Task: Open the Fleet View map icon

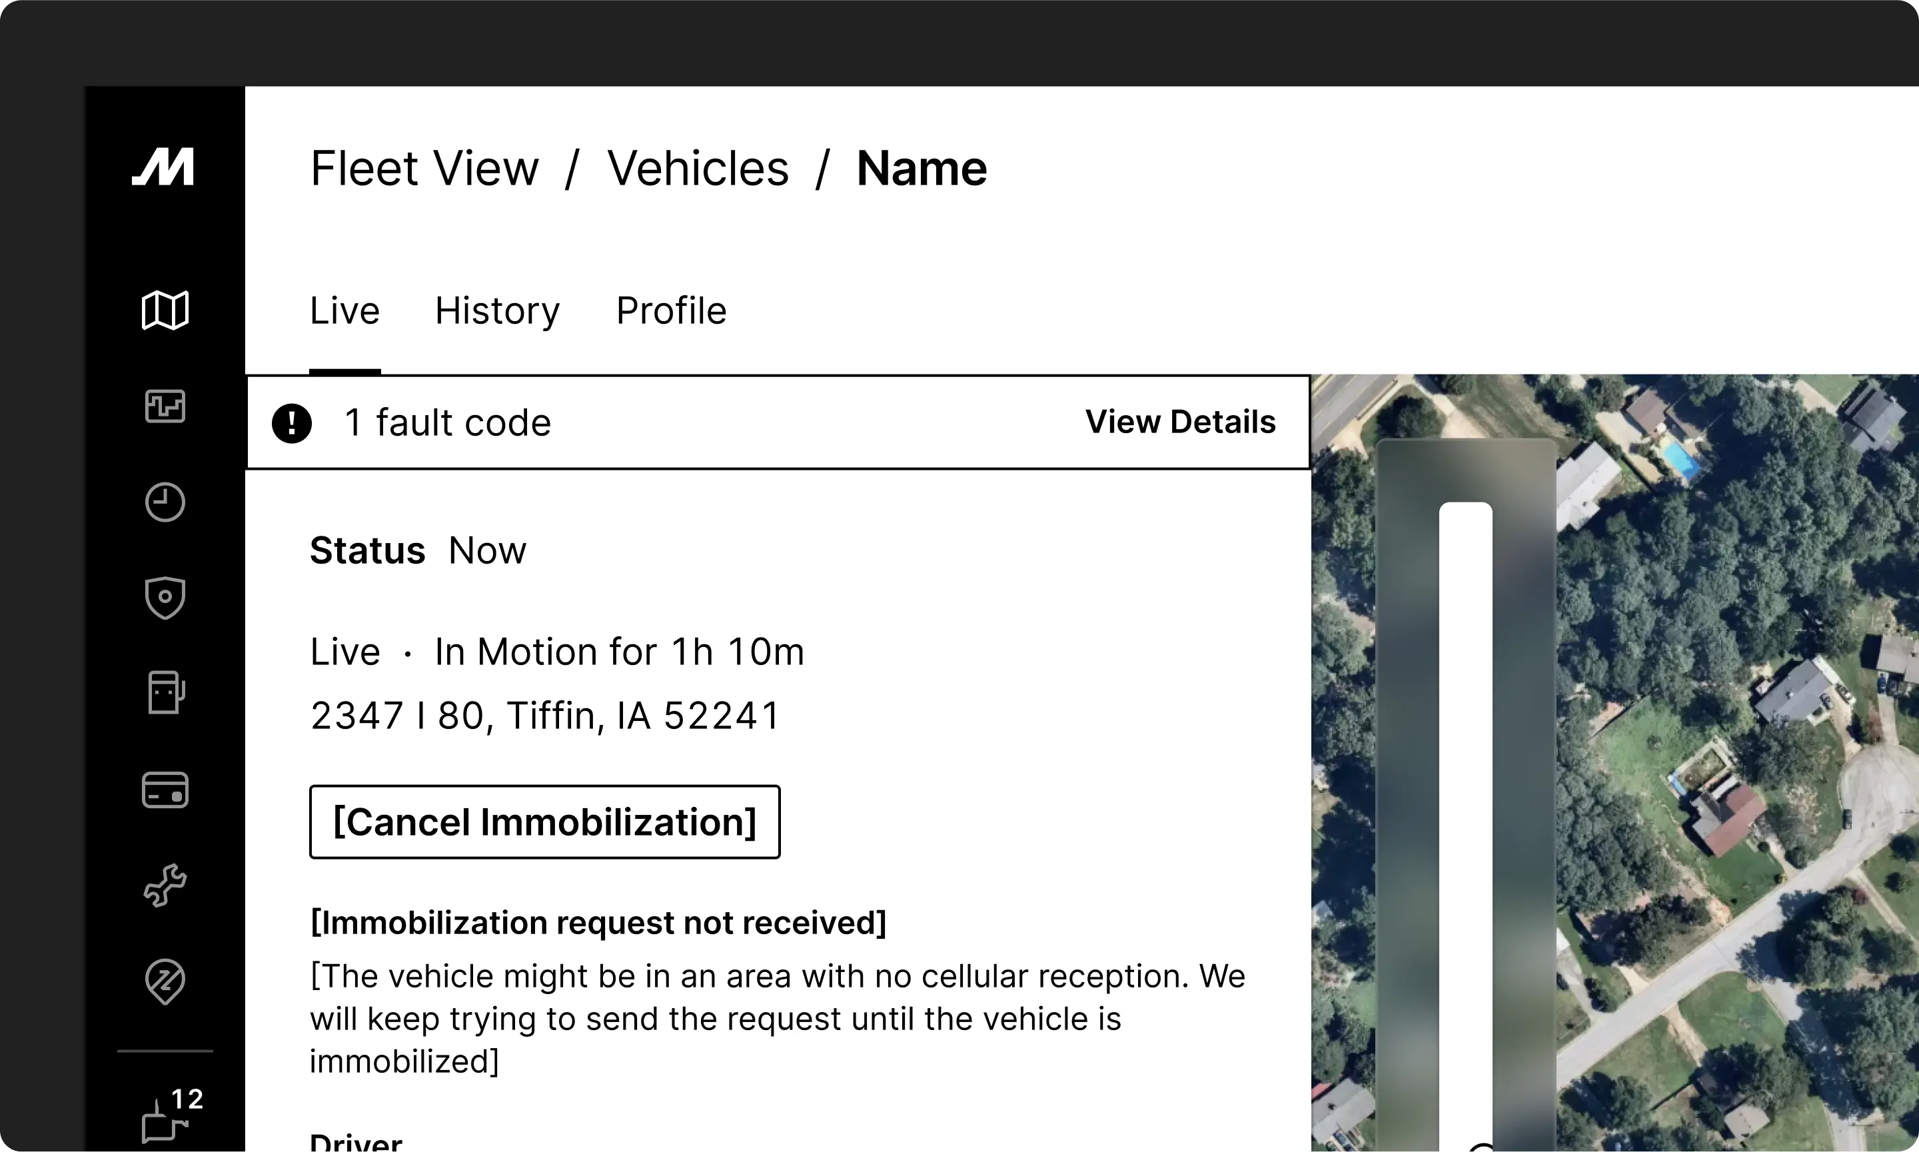Action: [x=165, y=310]
